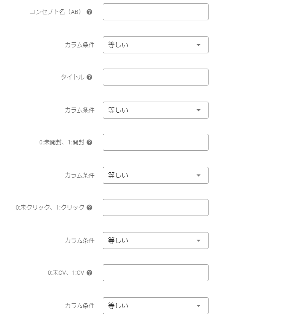Click the 0:未クリック、1:クリック input field

155,207
